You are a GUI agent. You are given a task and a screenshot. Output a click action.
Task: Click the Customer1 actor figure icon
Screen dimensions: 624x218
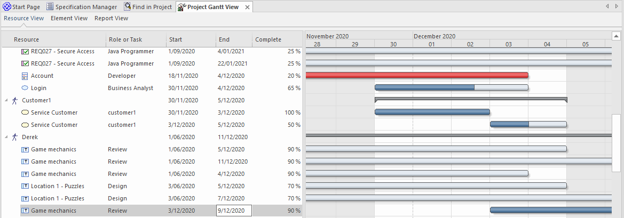coord(15,100)
